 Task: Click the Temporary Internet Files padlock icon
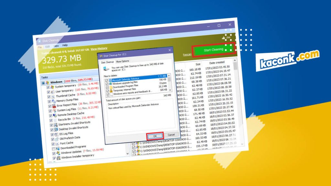coord(111,90)
